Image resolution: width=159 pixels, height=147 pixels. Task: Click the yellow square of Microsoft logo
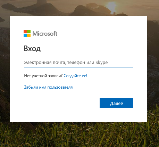point(29,35)
